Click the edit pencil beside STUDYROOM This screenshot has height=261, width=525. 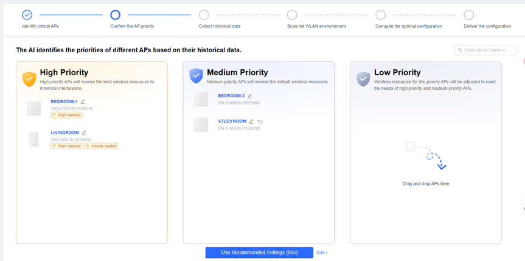[252, 121]
